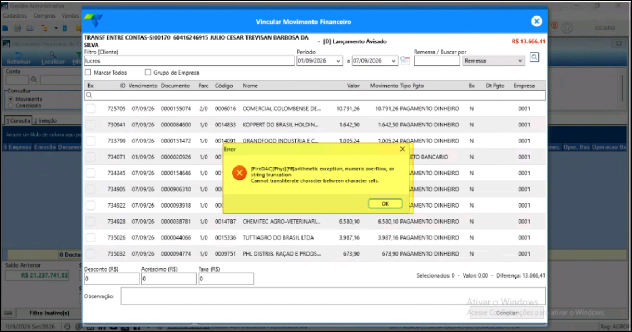Click the Taxa (R$) input field
This screenshot has height=332, width=632.
pyautogui.click(x=226, y=279)
